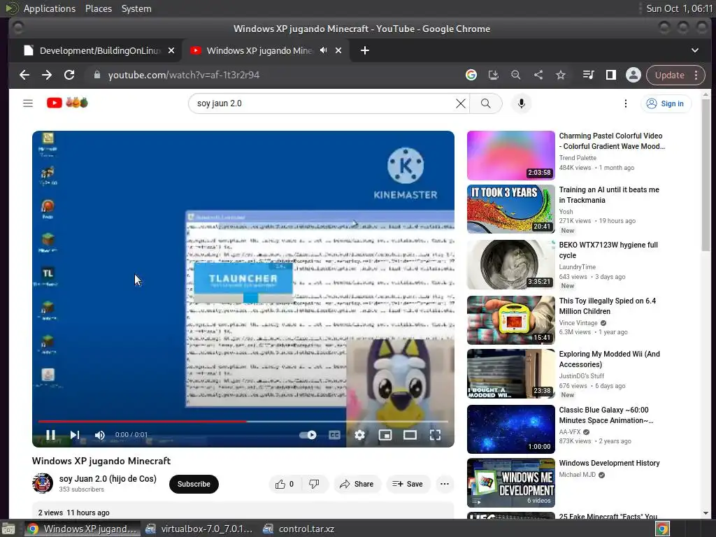This screenshot has height=537, width=716.
Task: Go forward in browser history
Action: 47,75
